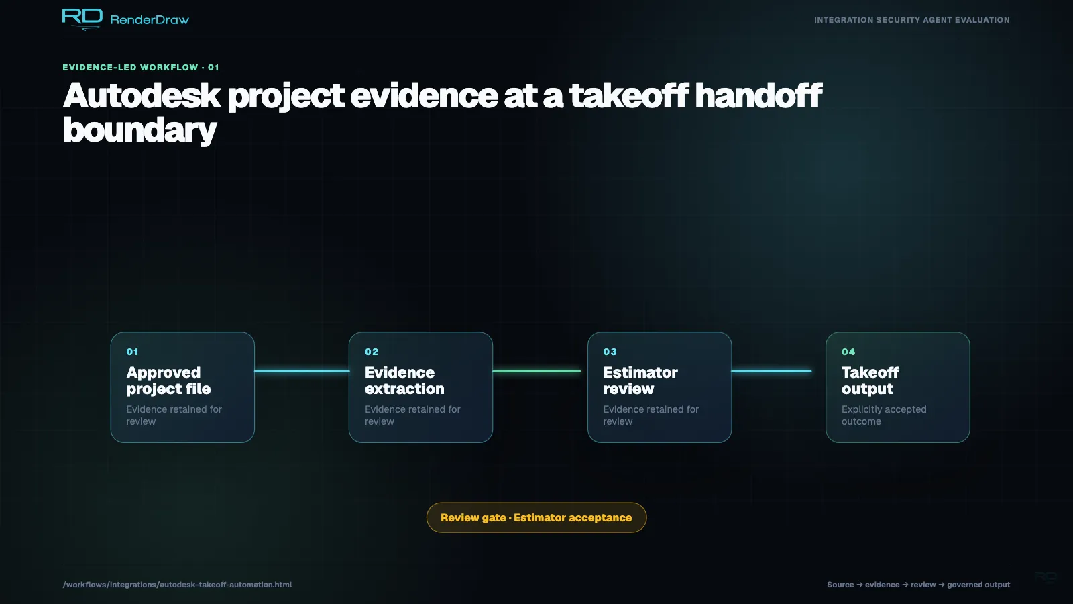This screenshot has height=604, width=1073.
Task: Click step number 04 on Takeoff output card
Action: [848, 352]
